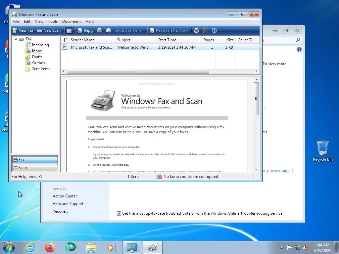339x254 pixels.
Task: Launch Firefox from the taskbar
Action: tap(50, 247)
